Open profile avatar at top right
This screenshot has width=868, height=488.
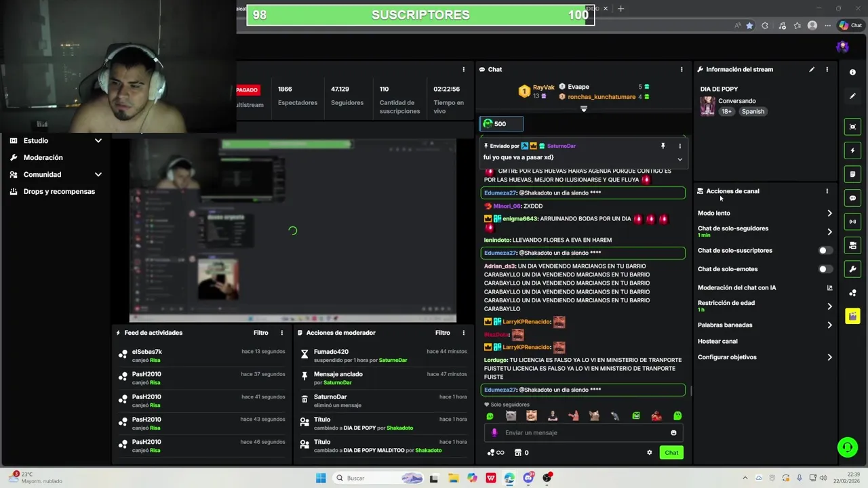842,47
